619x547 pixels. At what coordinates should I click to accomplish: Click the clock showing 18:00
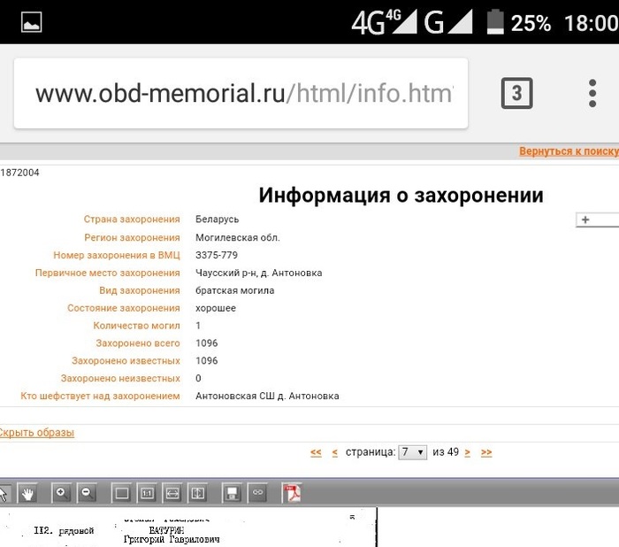592,23
